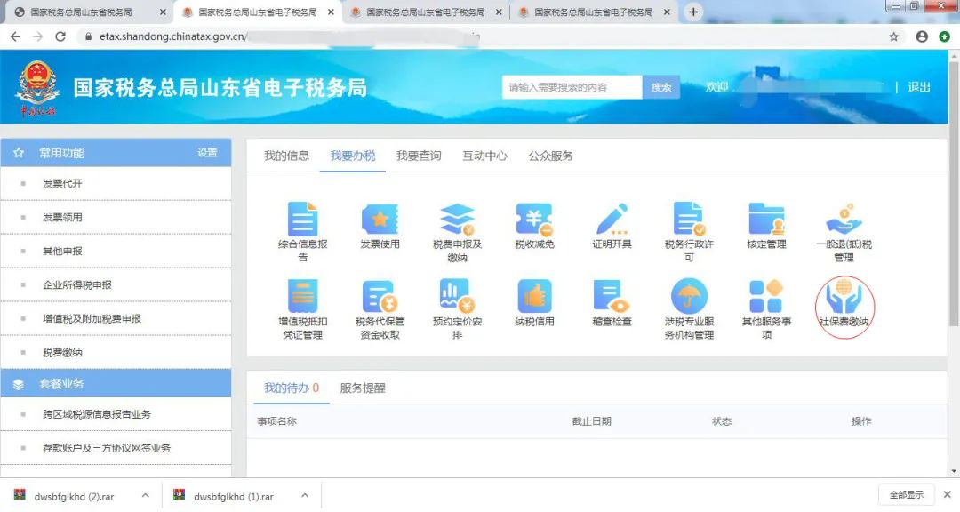Bookmark this page with the star
The height and width of the screenshot is (512, 960).
(894, 36)
